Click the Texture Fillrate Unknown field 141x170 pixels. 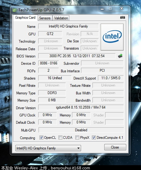pos(108,85)
